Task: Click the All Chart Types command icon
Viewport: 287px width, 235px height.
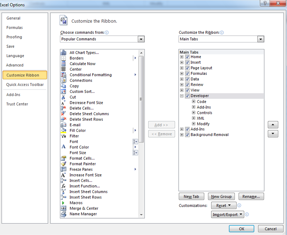Action: pyautogui.click(x=63, y=53)
